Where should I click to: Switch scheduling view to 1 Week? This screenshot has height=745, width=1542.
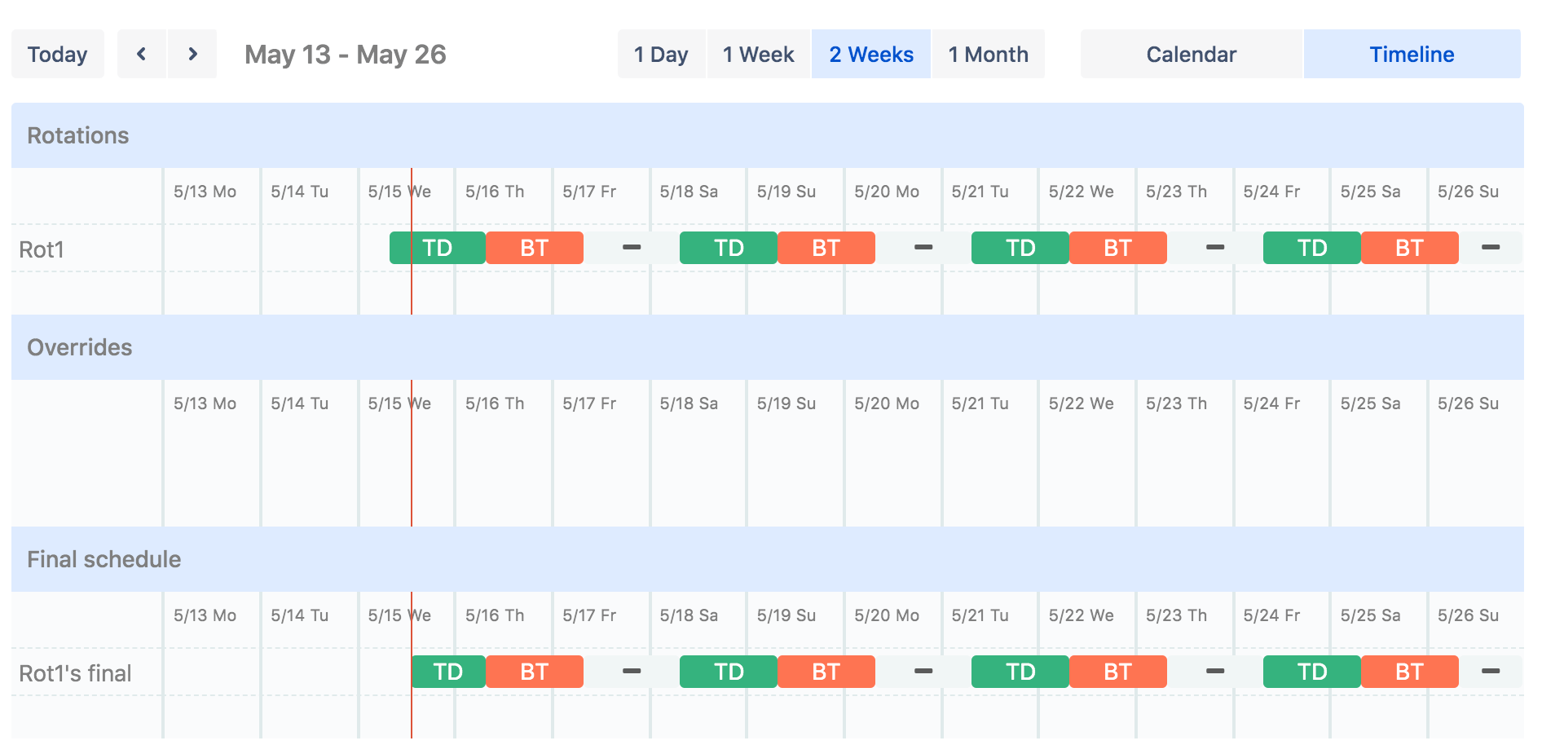coord(758,54)
